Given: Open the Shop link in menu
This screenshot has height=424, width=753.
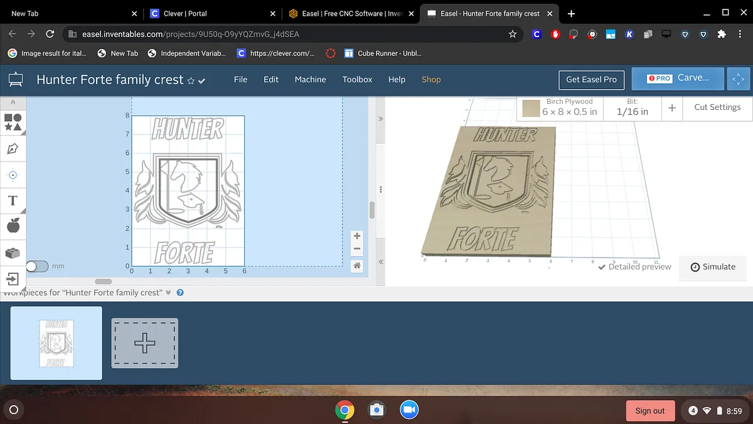Looking at the screenshot, I should [431, 79].
